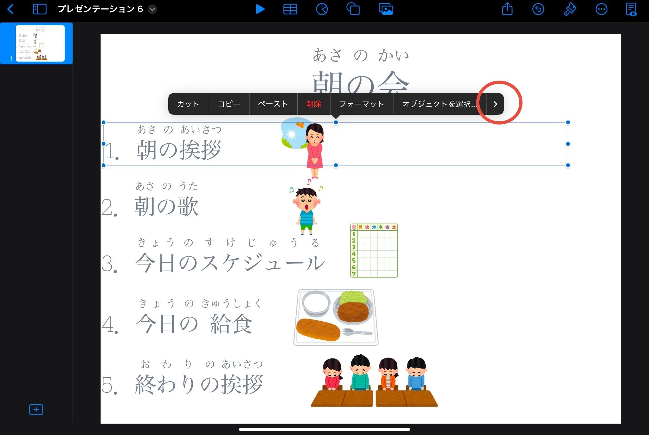Choose フォーマット in the context menu

362,104
